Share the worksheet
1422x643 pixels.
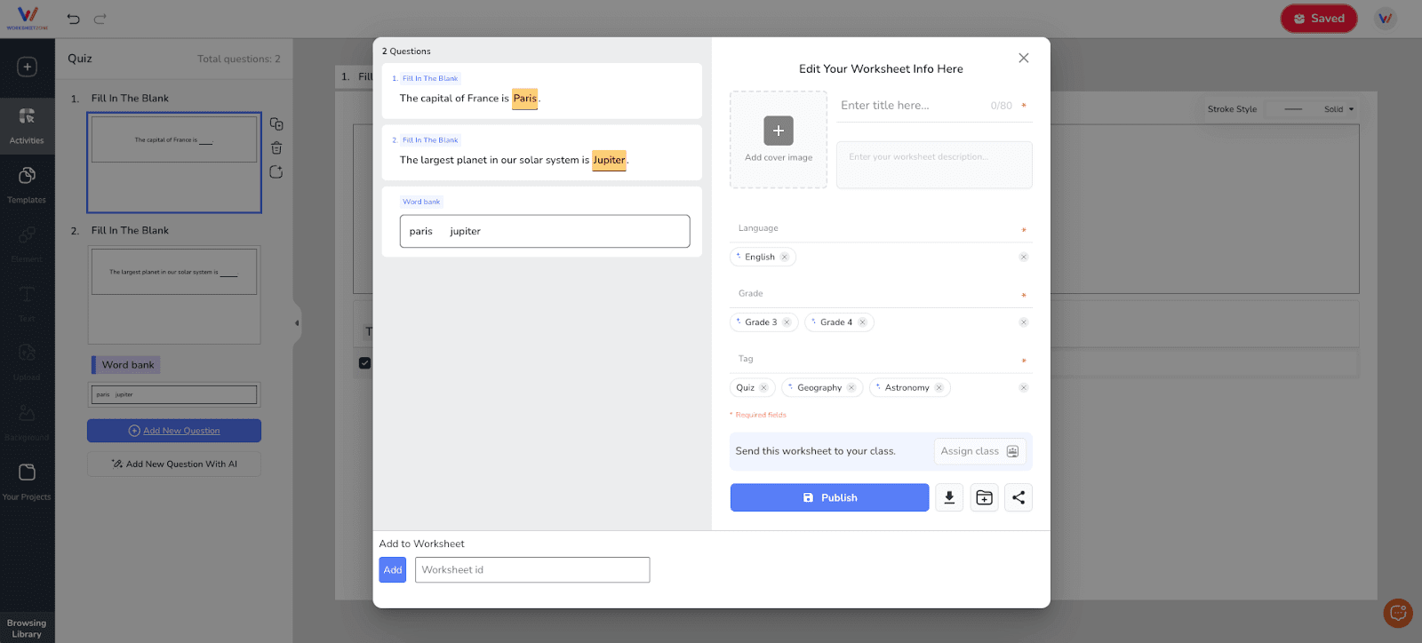(x=1019, y=497)
